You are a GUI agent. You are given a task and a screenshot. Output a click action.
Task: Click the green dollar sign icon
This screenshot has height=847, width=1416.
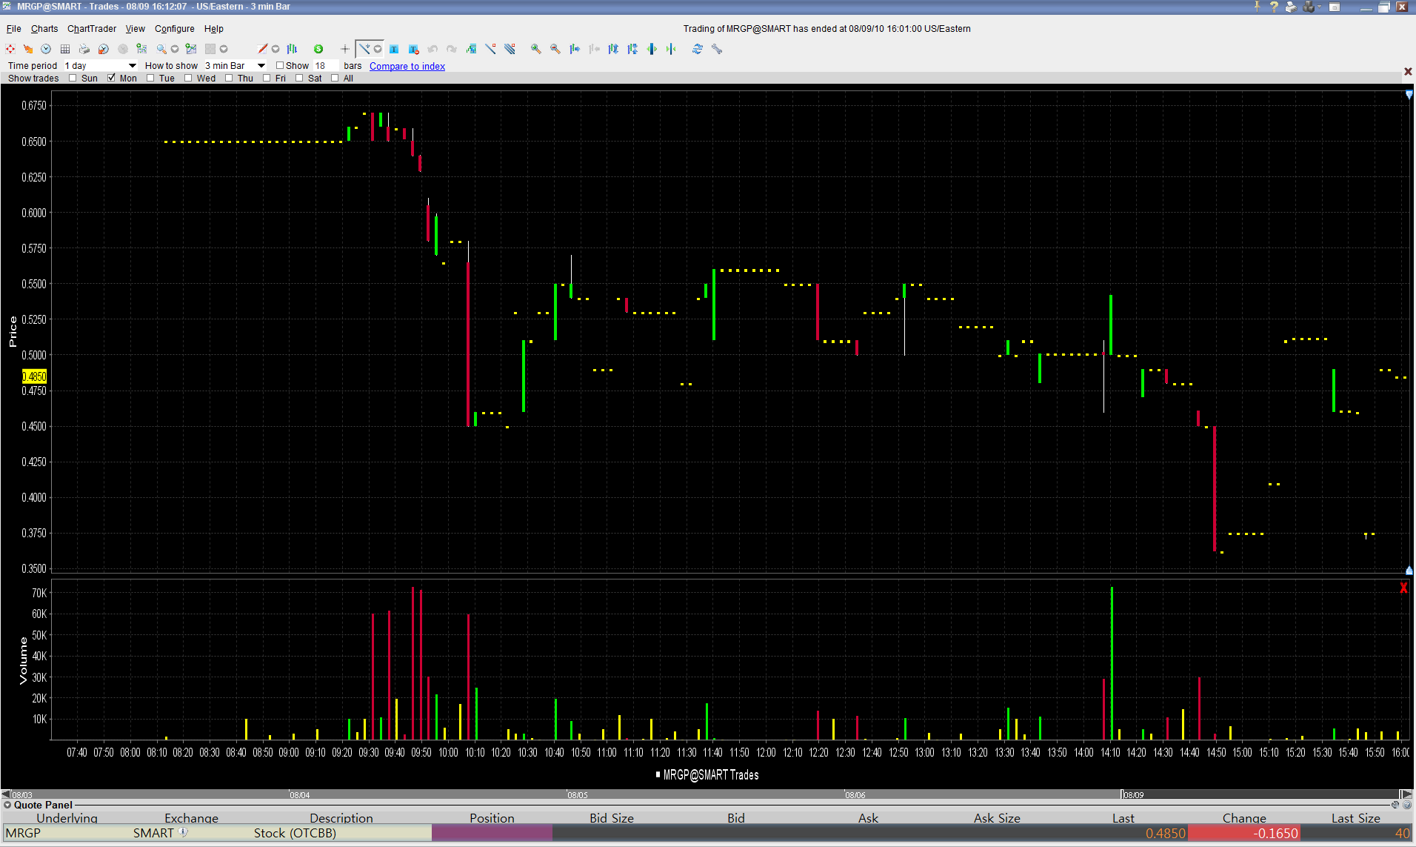[318, 49]
